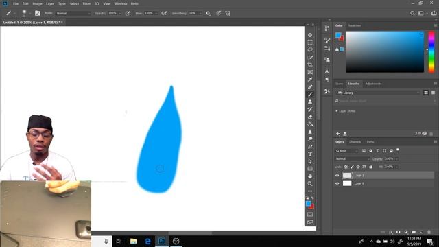Open the Edit Toolbar three-dots button
The height and width of the screenshot is (247, 439).
(x=310, y=191)
